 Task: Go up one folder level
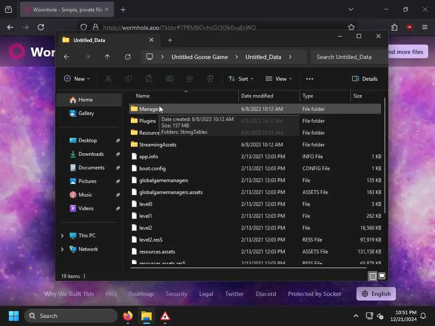click(107, 57)
